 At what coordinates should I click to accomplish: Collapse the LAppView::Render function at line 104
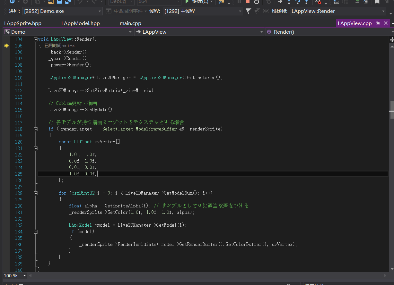tap(36, 39)
